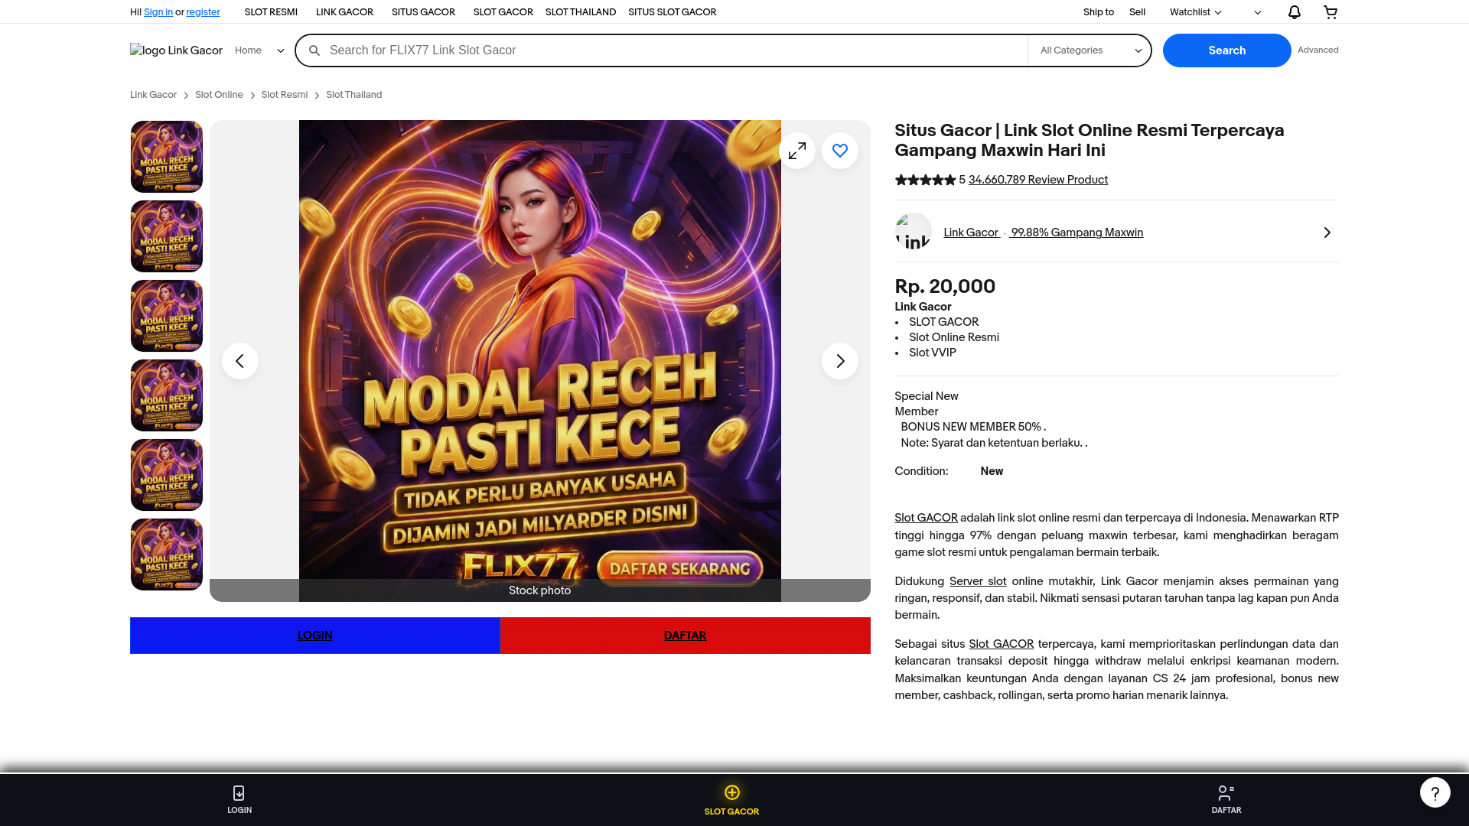Show the previous product image
Screen dimensions: 1469x826
(x=240, y=361)
